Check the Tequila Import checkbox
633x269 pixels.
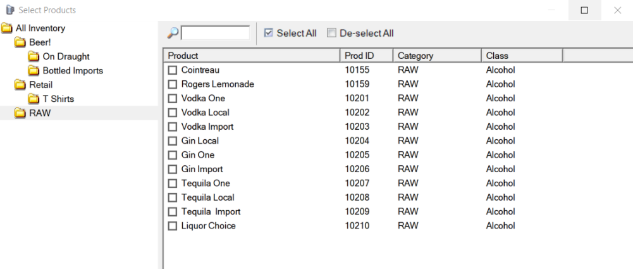click(x=173, y=211)
